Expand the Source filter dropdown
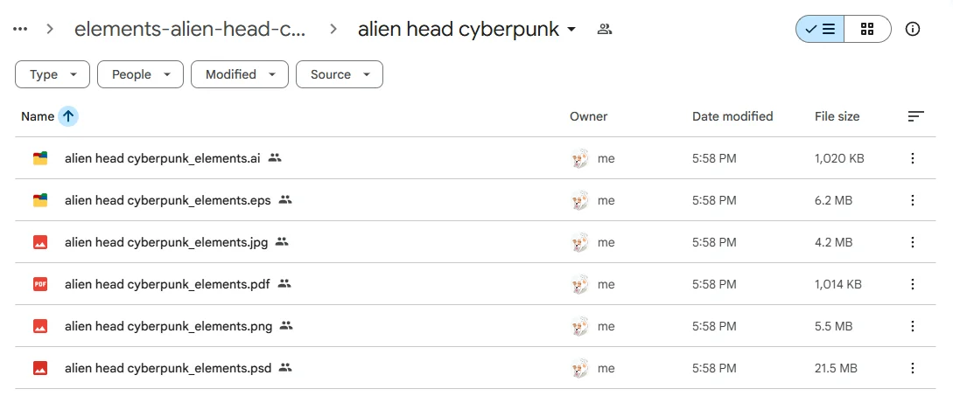This screenshot has width=953, height=410. (x=339, y=74)
